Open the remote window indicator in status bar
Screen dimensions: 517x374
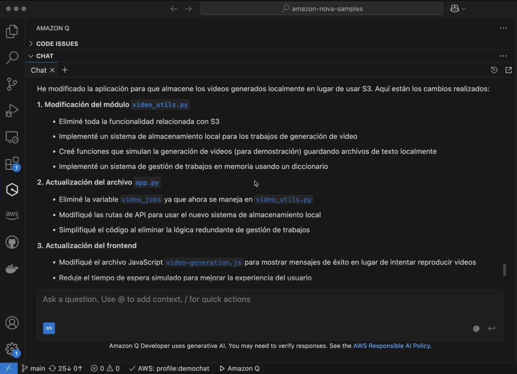[9, 368]
